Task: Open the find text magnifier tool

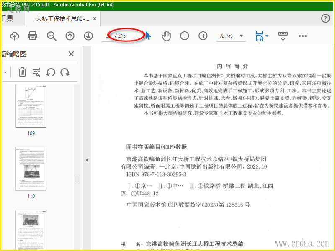Action: [52, 36]
